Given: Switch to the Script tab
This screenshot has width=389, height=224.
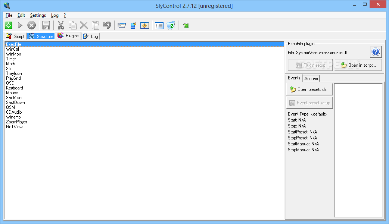Looking at the screenshot, I should 15,37.
